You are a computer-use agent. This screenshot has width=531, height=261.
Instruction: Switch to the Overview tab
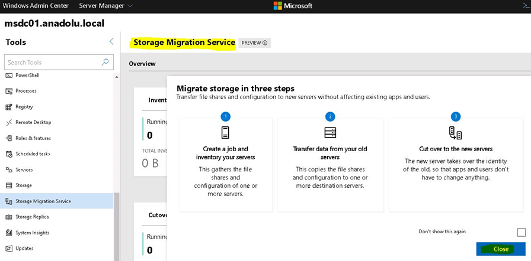142,64
